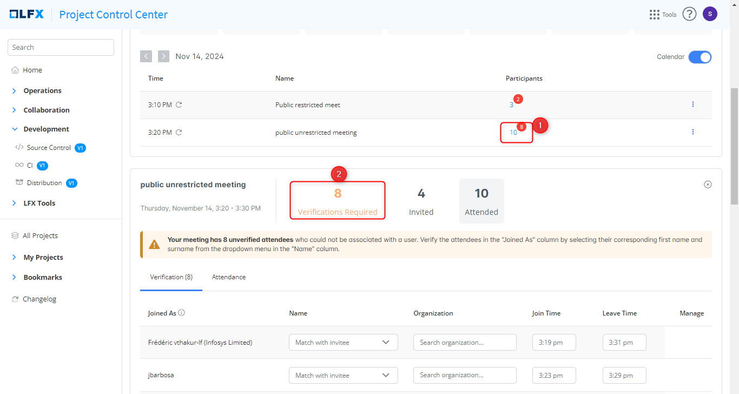Open three-dot menu for Public restricted meet

[x=692, y=104]
